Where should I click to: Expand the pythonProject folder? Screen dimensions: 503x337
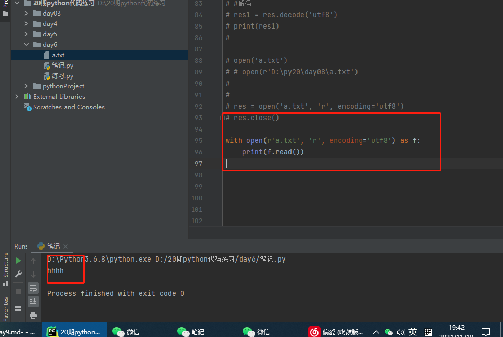[x=27, y=86]
